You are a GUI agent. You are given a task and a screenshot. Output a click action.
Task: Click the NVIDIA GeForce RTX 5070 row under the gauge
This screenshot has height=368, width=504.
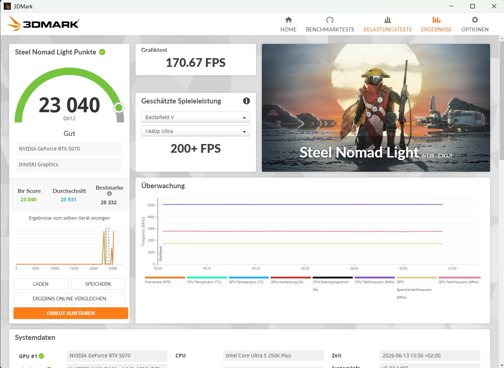click(69, 149)
